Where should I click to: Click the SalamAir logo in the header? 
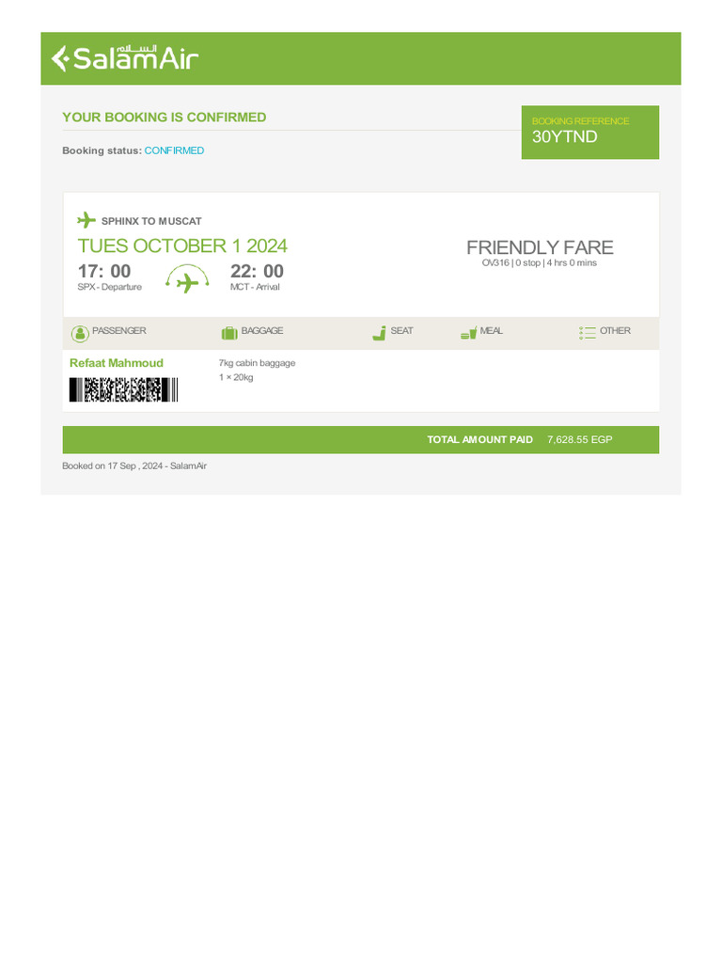pos(124,58)
